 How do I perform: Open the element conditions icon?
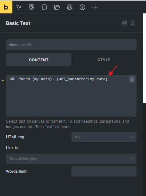pos(124,23)
